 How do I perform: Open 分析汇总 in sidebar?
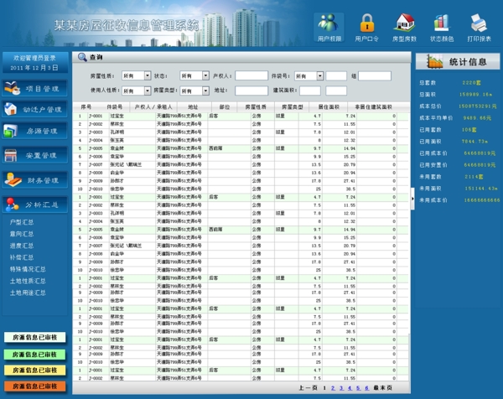pyautogui.click(x=34, y=205)
